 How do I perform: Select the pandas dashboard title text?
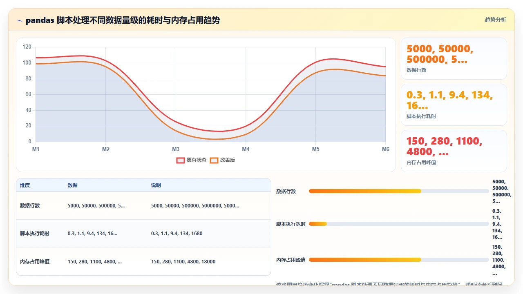pyautogui.click(x=123, y=20)
